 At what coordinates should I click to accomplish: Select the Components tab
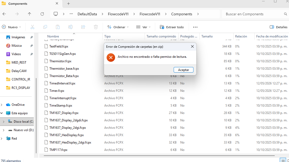31,4
